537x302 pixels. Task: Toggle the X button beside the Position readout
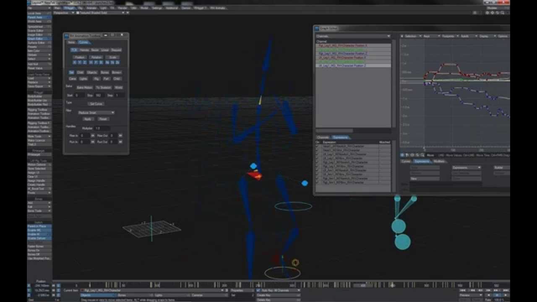[29, 286]
